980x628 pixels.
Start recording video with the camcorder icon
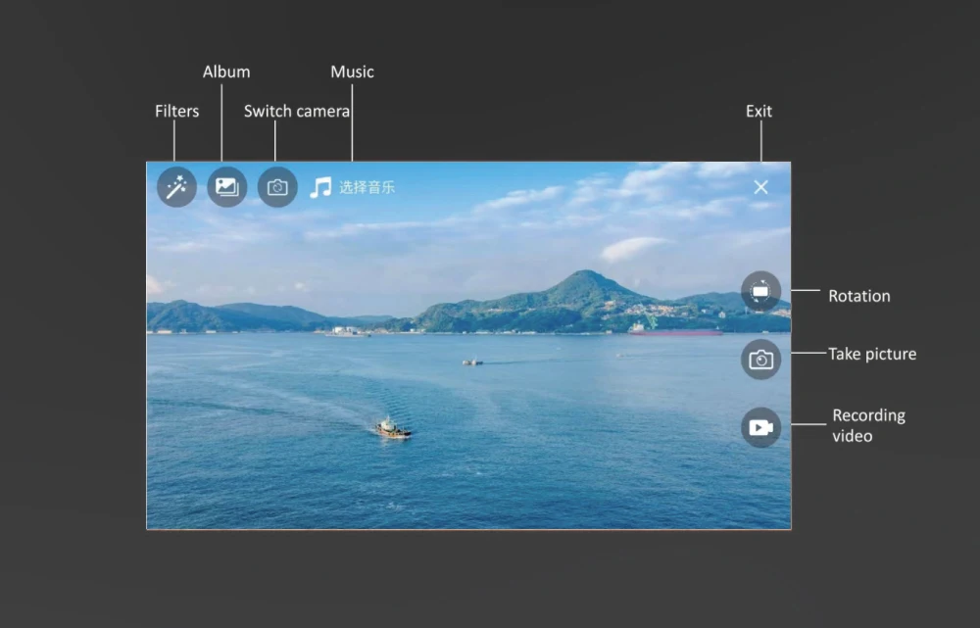(x=760, y=427)
